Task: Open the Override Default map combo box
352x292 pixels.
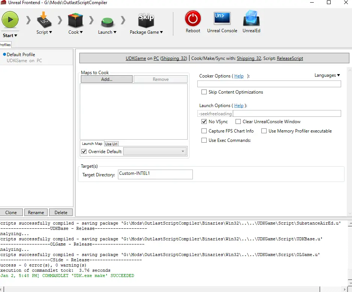Action: (155, 151)
